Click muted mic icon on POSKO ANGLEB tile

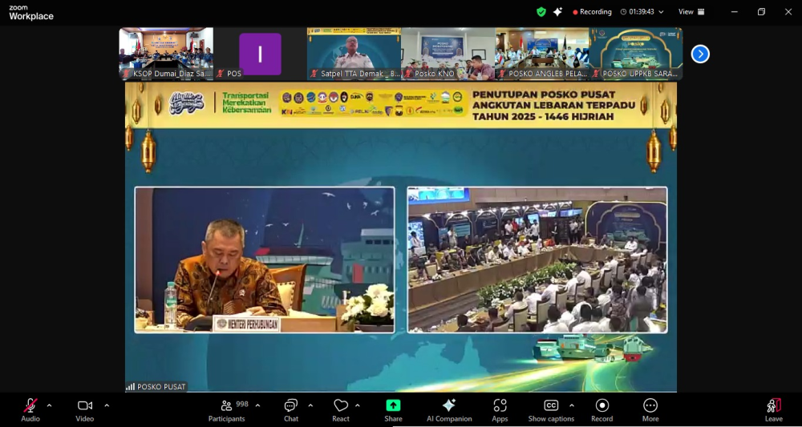pyautogui.click(x=502, y=74)
